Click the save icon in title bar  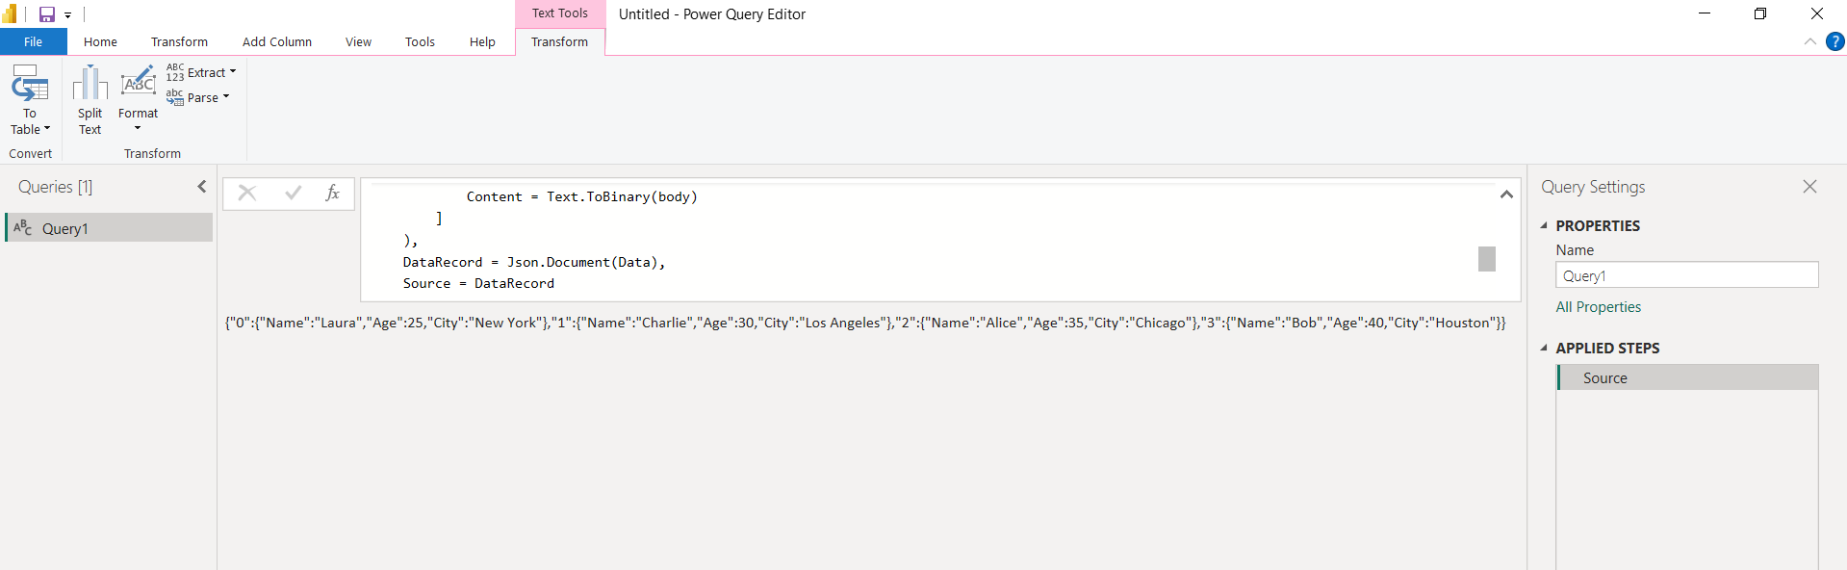pyautogui.click(x=46, y=14)
